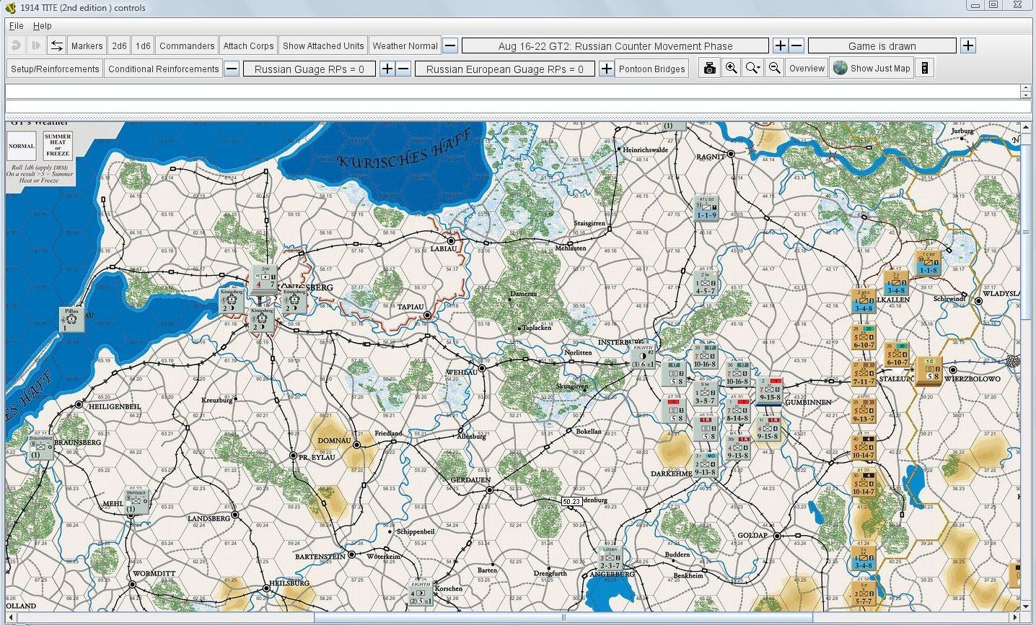Click 'Russian Guage RPs = 0' display
Image resolution: width=1036 pixels, height=626 pixels.
pyautogui.click(x=310, y=69)
